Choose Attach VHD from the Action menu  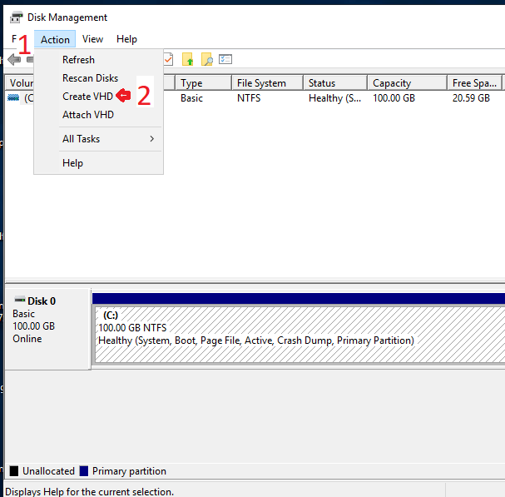pyautogui.click(x=98, y=114)
